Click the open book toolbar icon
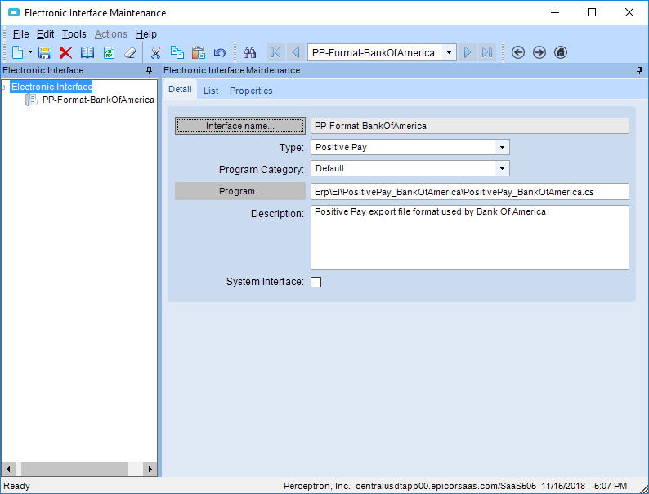Viewport: 649px width, 494px height. 87,52
